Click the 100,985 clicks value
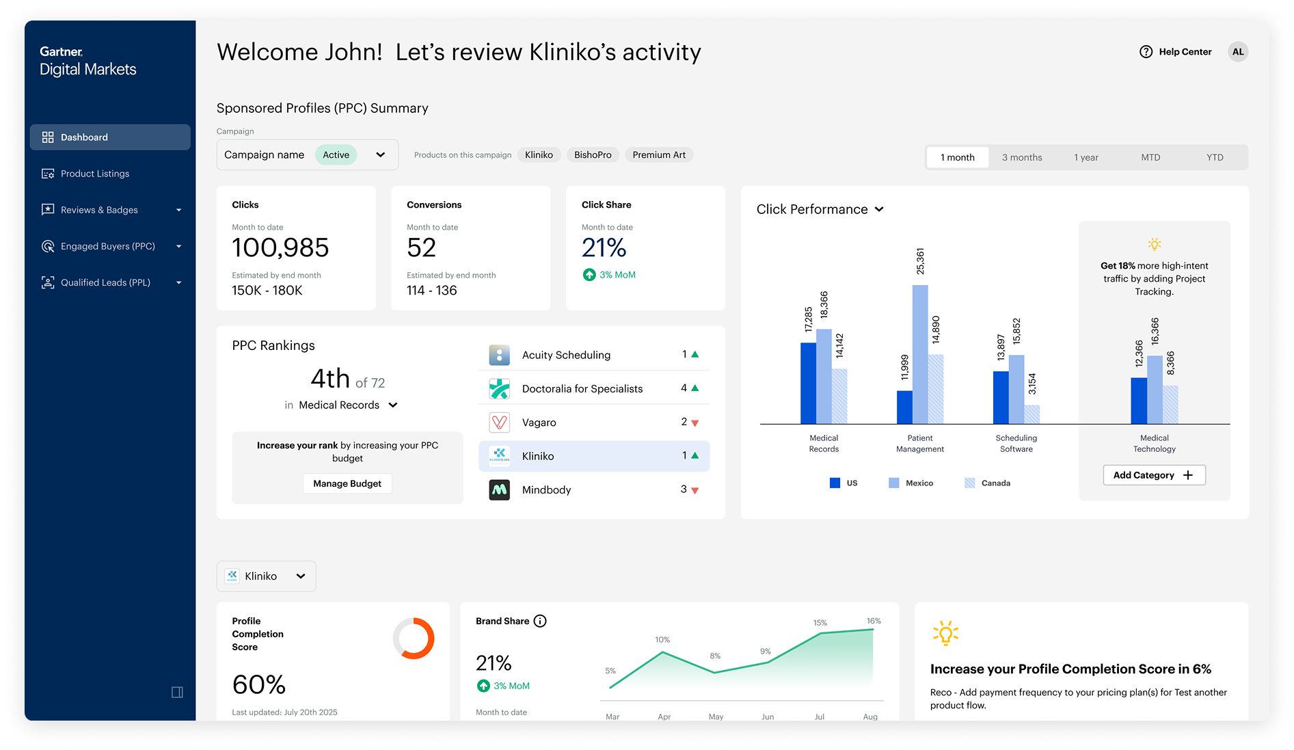Viewport: 1294px width, 750px height. click(x=280, y=247)
